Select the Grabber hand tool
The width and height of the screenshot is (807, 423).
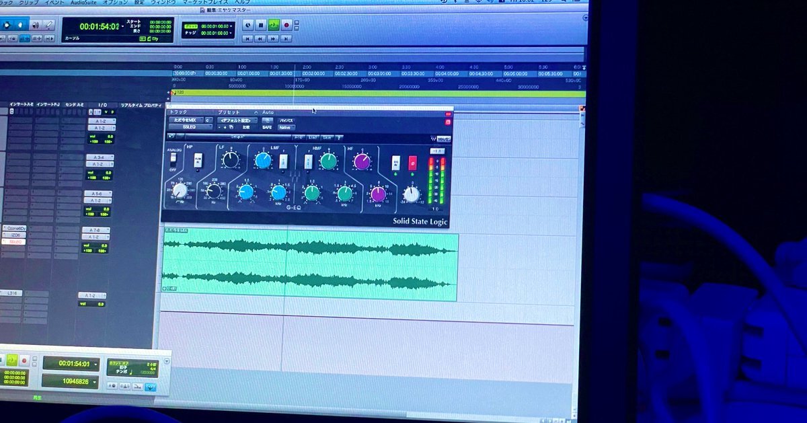[20, 26]
